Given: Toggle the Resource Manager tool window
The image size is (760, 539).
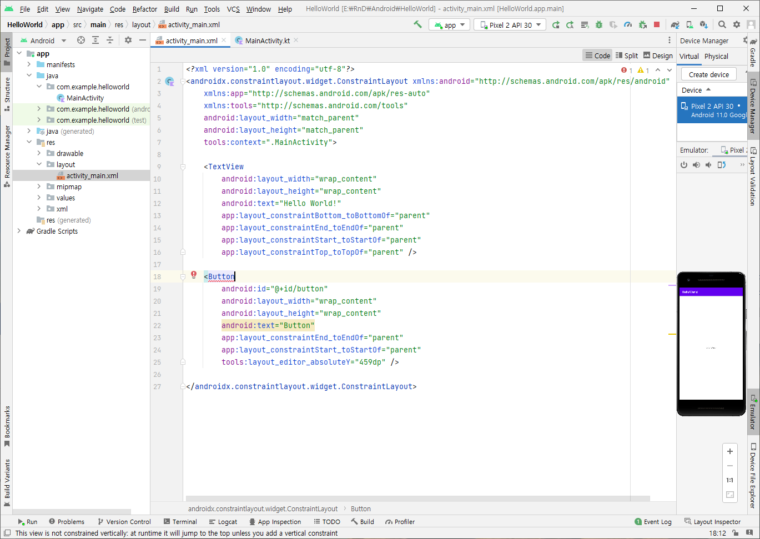Looking at the screenshot, I should 7,156.
